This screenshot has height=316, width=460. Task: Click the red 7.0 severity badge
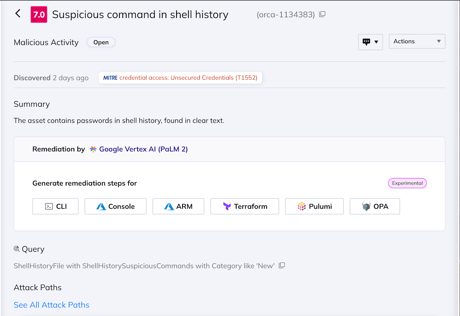39,14
